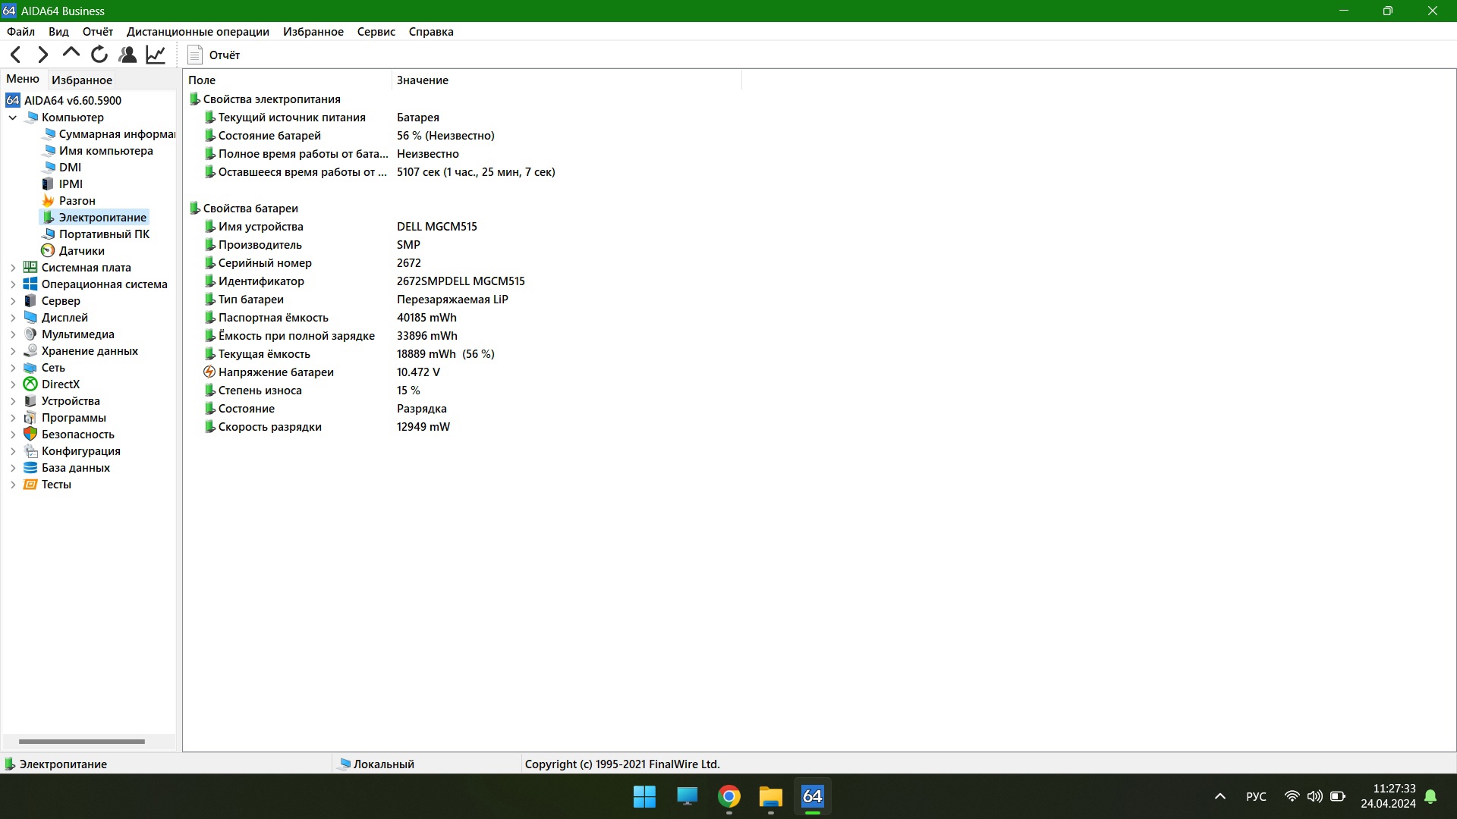This screenshot has height=819, width=1457.
Task: Expand the Дисплей tree node
Action: click(13, 318)
